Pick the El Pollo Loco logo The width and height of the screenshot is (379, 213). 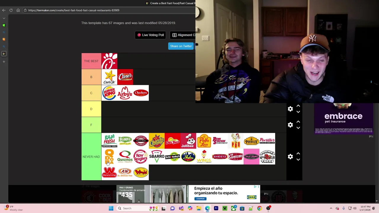(204, 141)
